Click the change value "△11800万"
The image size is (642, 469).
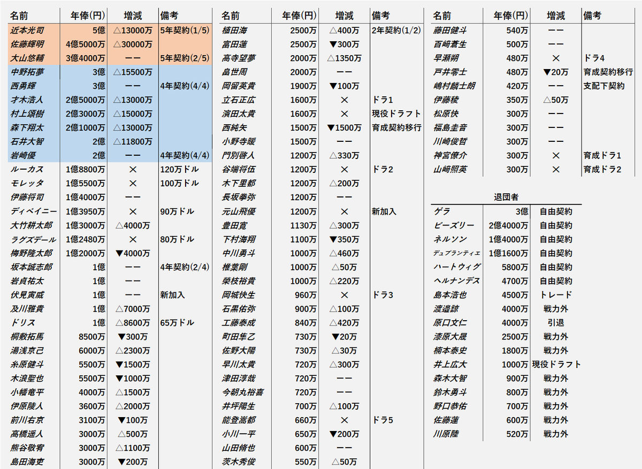[133, 142]
